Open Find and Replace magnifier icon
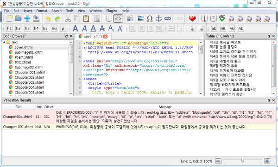 (x=97, y=19)
